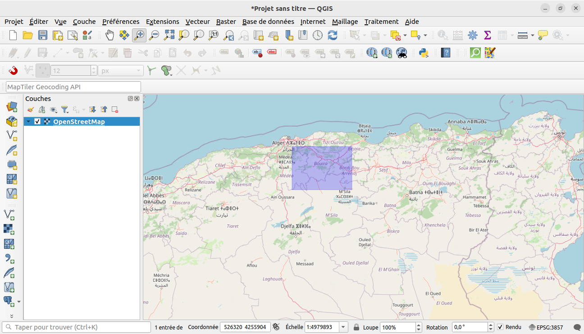The height and width of the screenshot is (334, 584).
Task: Create new GeoPackage layer icon in sidebar
Action: (x=12, y=121)
